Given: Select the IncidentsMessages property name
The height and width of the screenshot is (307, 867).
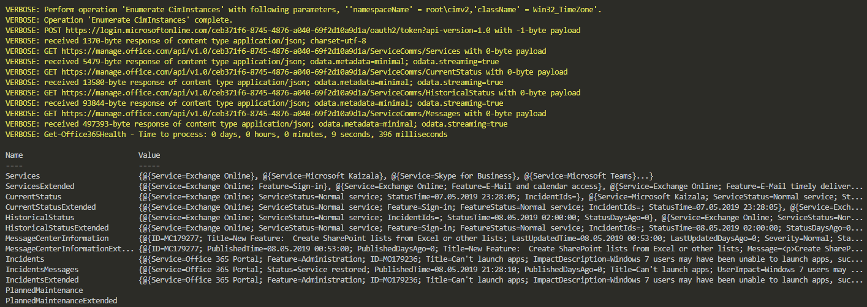Looking at the screenshot, I should (x=42, y=270).
